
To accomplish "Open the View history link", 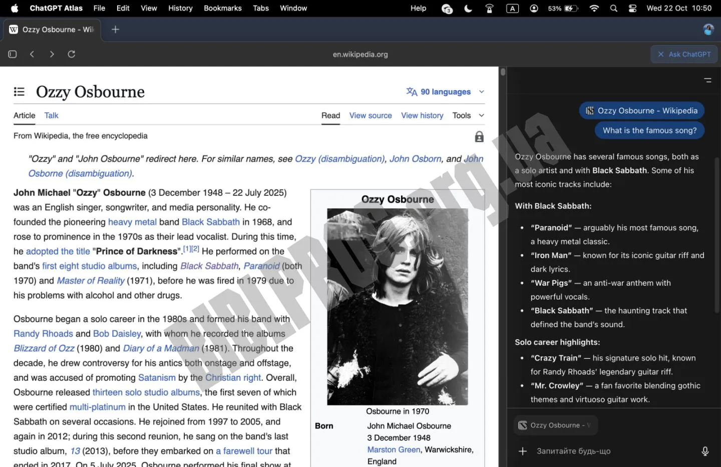I will point(422,115).
